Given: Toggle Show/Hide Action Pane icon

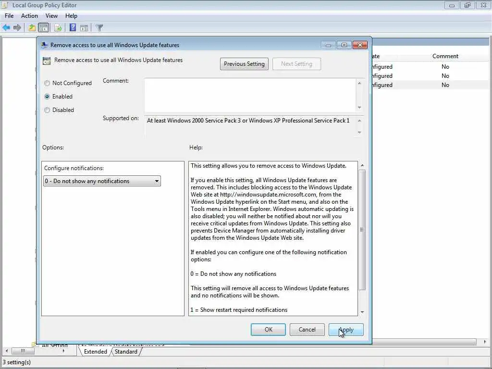Looking at the screenshot, I should pyautogui.click(x=84, y=27).
